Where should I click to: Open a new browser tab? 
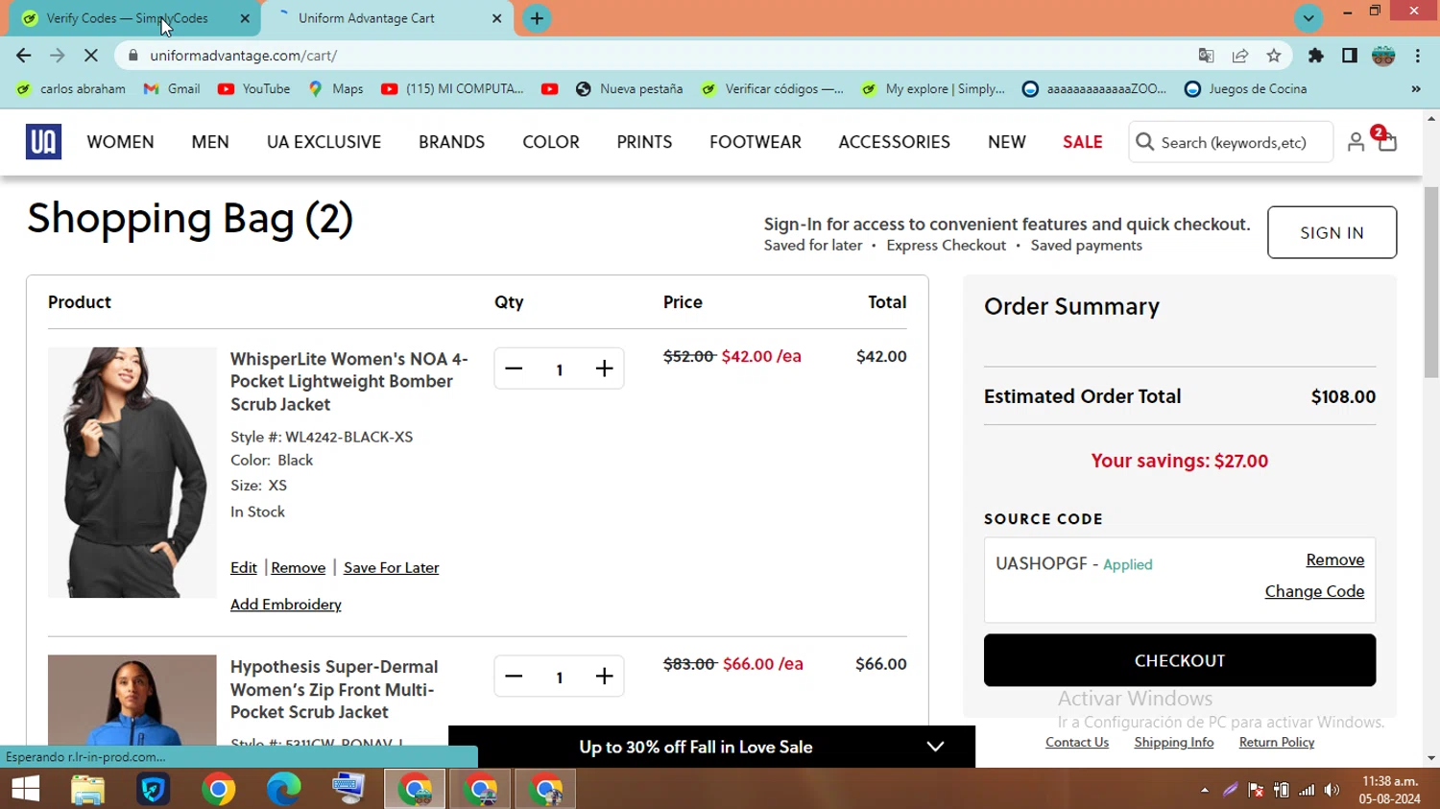click(x=537, y=18)
